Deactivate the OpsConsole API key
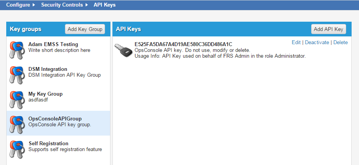The image size is (359, 165). point(317,42)
